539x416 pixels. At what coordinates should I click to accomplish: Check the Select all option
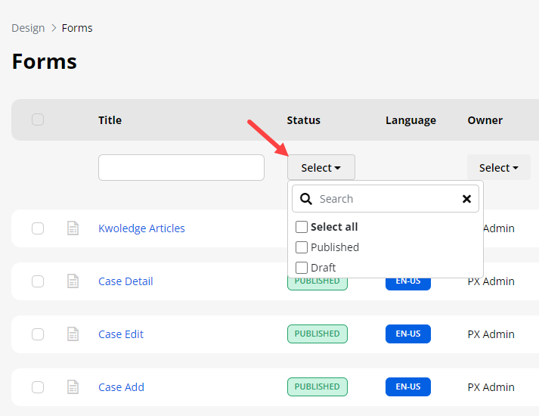click(x=302, y=227)
